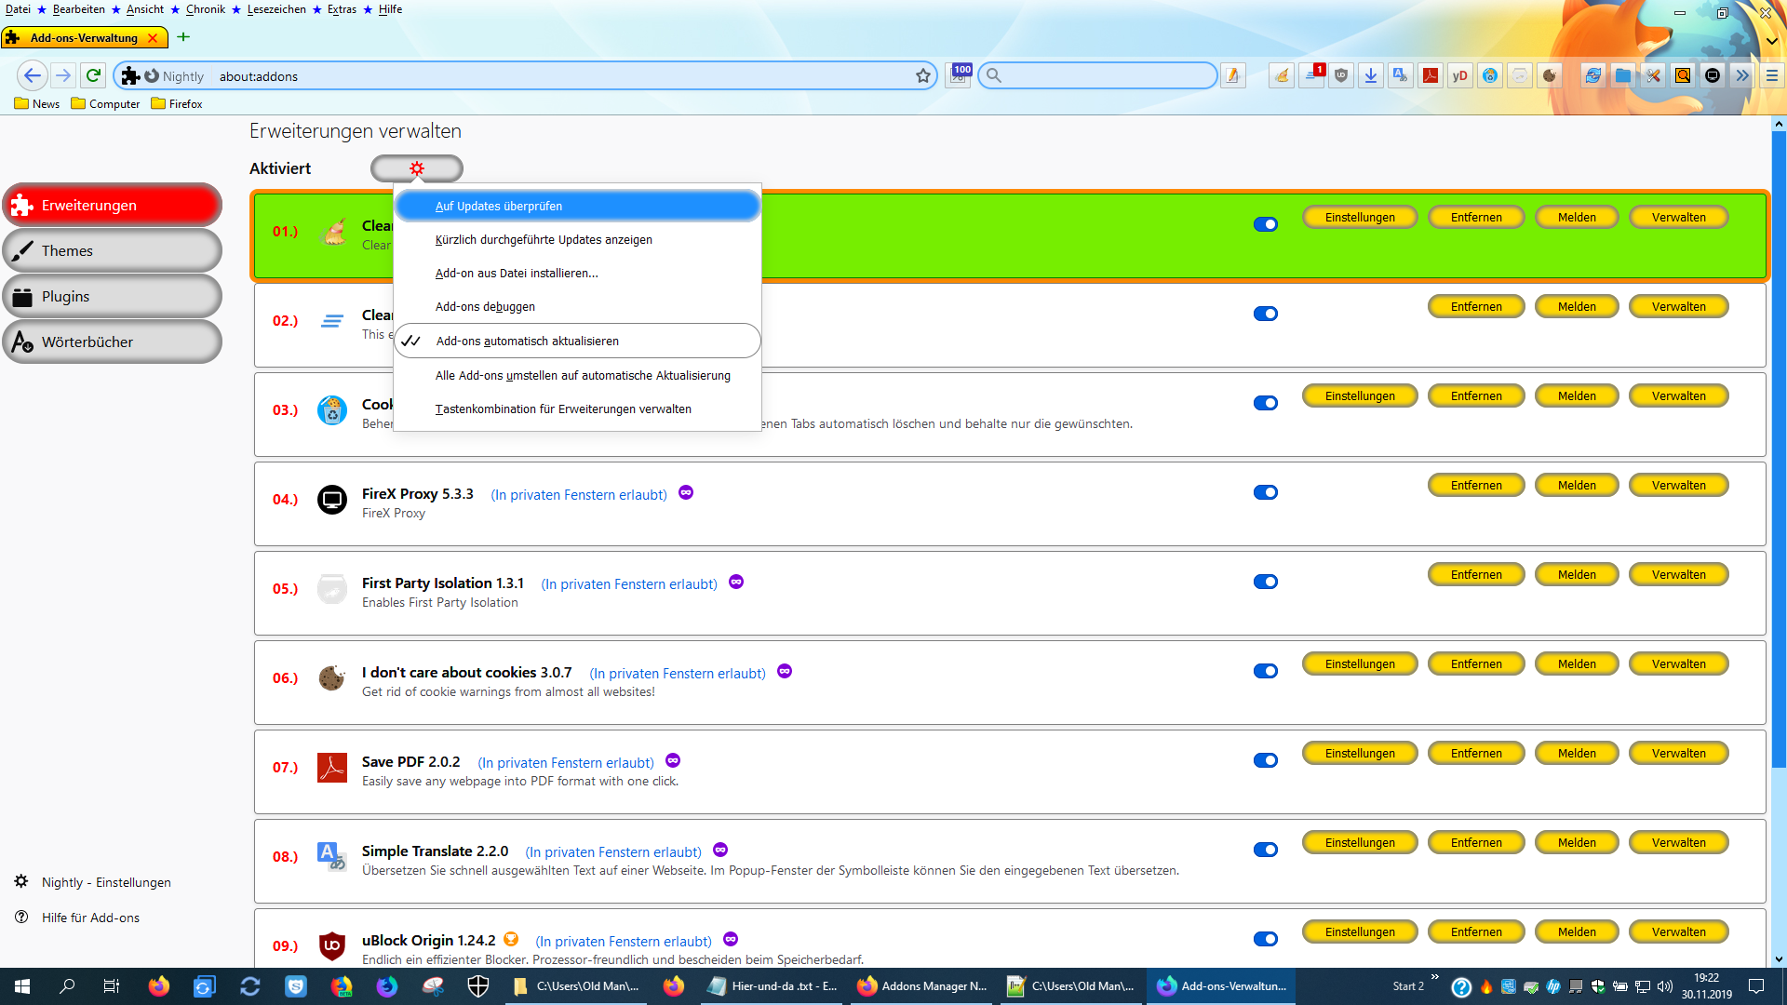Viewport: 1787px width, 1005px height.
Task: Open the tab list dropdown arrow
Action: click(1771, 41)
